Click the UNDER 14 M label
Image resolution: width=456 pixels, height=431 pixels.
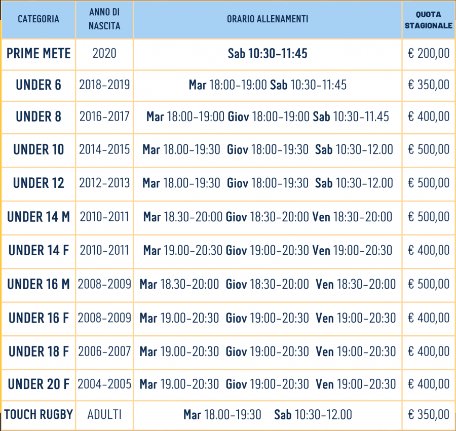coord(39,217)
